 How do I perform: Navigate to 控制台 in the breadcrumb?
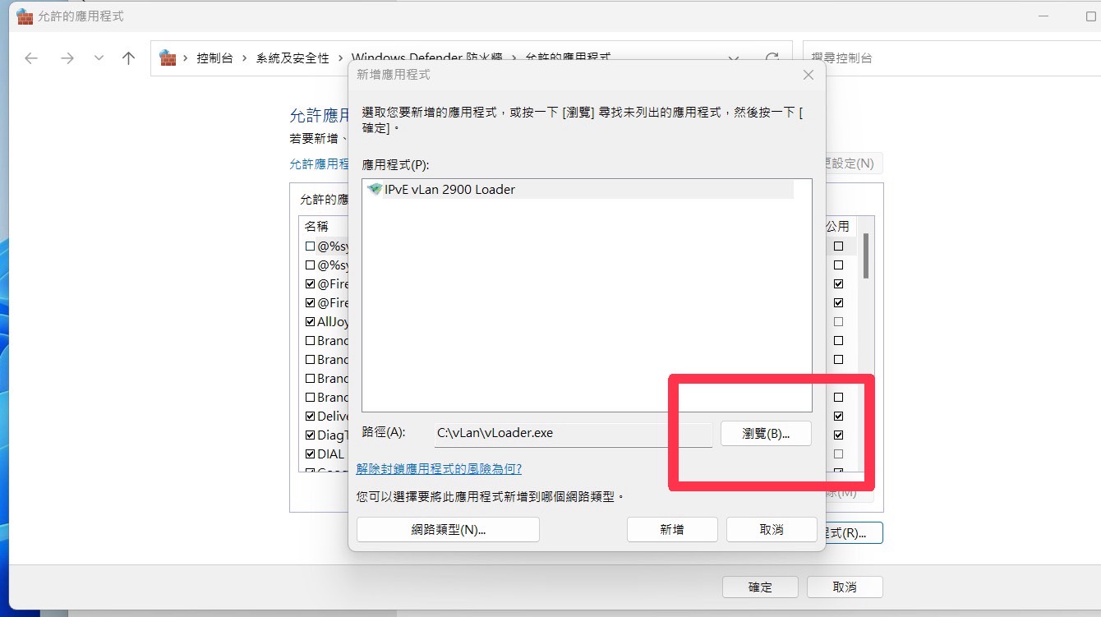(214, 58)
